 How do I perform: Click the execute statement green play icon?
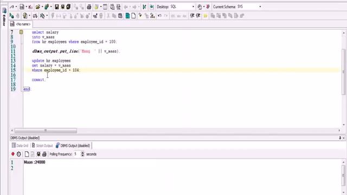pyautogui.click(x=11, y=16)
